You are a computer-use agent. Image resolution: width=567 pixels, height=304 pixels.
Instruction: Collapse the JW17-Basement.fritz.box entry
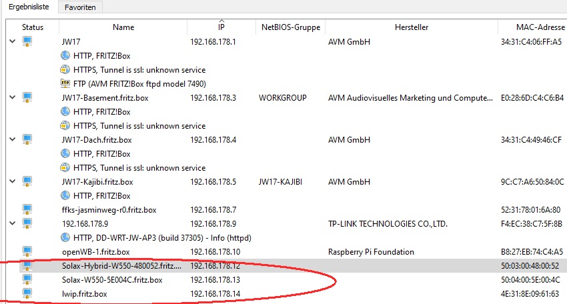[12, 97]
